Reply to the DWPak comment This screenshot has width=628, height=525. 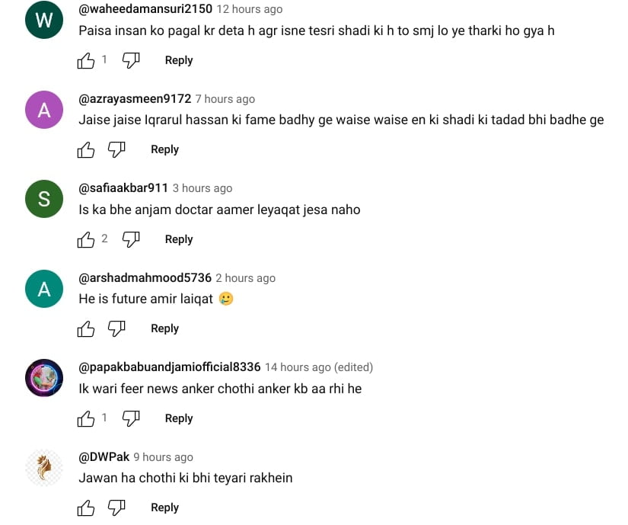point(164,507)
